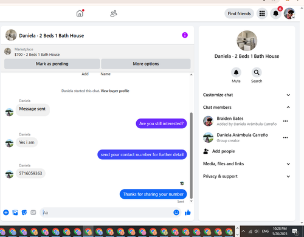Click chat title "Daniela · 2 Beds 1 Bath House" header
The image size is (304, 237).
(52, 36)
